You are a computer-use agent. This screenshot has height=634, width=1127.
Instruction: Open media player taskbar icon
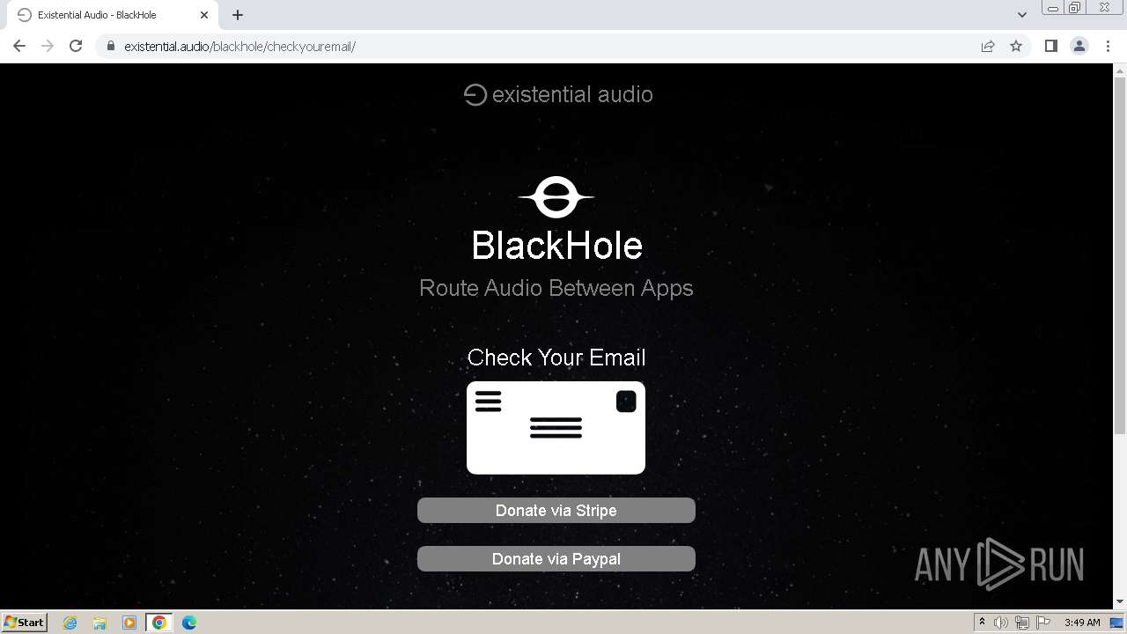click(x=129, y=623)
